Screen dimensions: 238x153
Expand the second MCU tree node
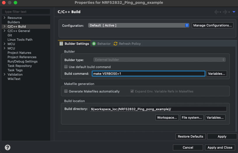(5, 48)
